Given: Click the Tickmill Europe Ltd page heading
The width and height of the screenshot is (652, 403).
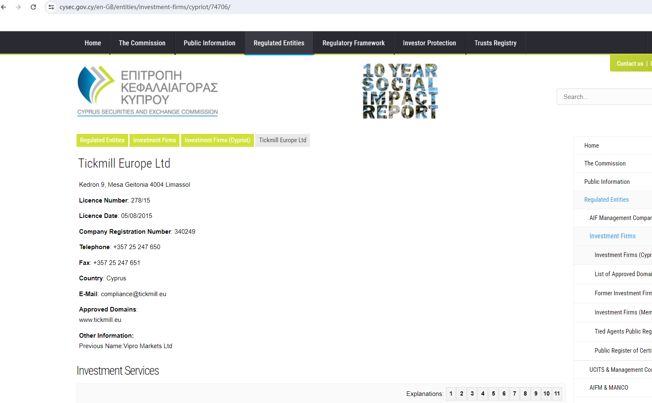Looking at the screenshot, I should coord(124,163).
